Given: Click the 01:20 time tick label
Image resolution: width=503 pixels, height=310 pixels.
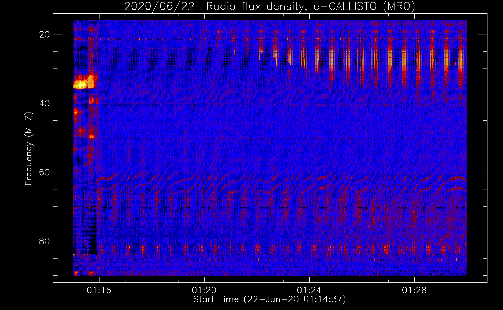Looking at the screenshot, I should [x=204, y=290].
